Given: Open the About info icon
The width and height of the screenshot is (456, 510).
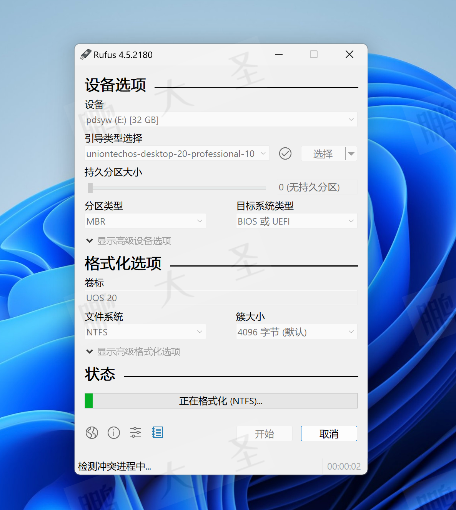Looking at the screenshot, I should pyautogui.click(x=114, y=433).
